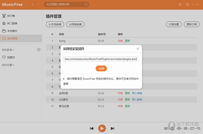This screenshot has height=134, width=203.
Task: Click version 0.1.3 of 喜马拉雅
Action: point(101,106)
